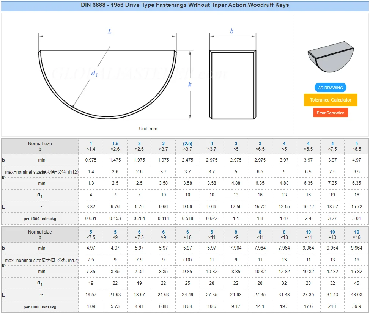370x314 pixels.
Task: Click the DIN 6888 page title
Action: (185, 5)
